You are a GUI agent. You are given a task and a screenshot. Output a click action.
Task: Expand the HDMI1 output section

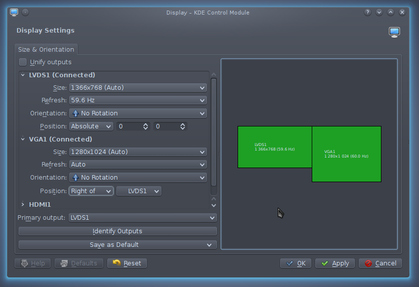(x=23, y=205)
